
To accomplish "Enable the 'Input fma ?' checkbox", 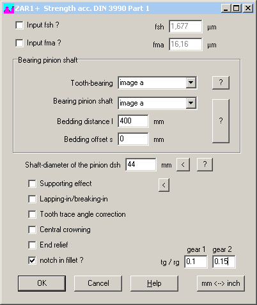I will coord(19,43).
